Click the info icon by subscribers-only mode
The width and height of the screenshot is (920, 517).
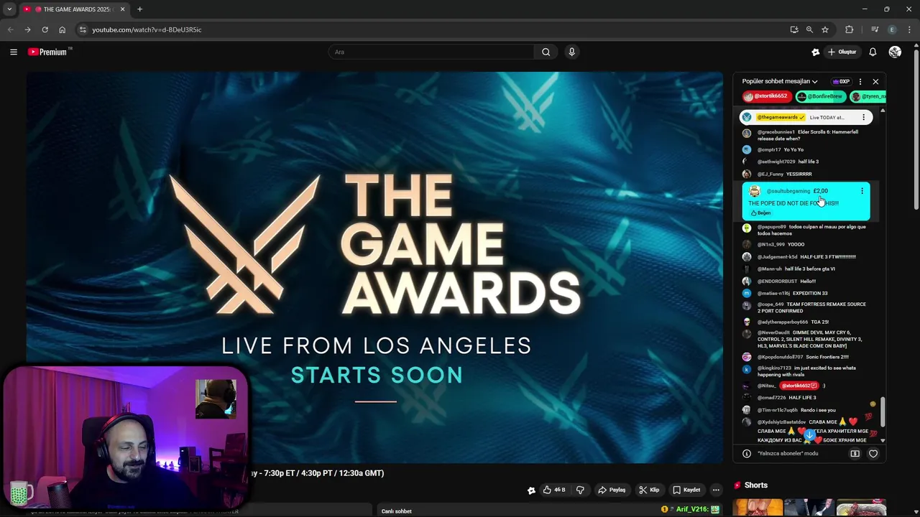746,454
